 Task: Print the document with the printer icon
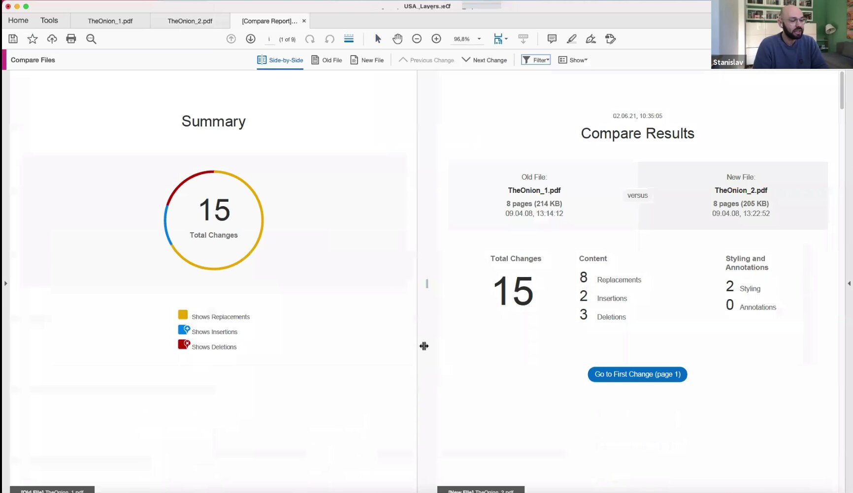tap(71, 39)
